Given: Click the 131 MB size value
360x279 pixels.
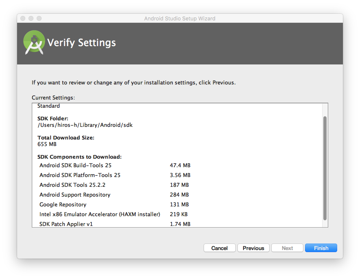Looking at the screenshot, I should point(179,204).
